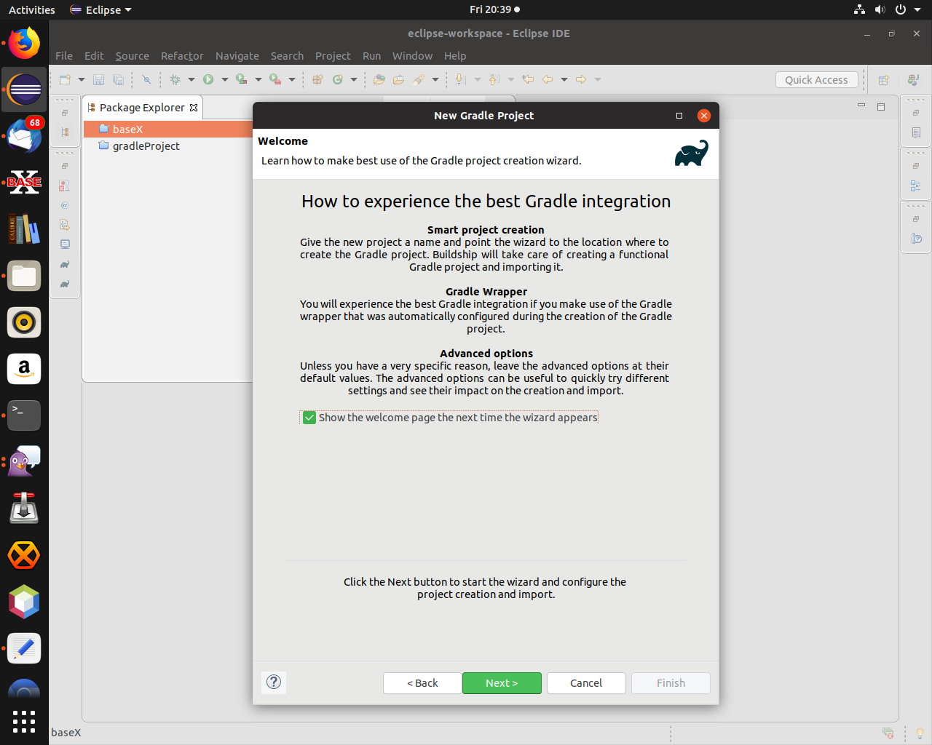Open Firefox from the dock
The height and width of the screenshot is (745, 932).
pyautogui.click(x=24, y=43)
